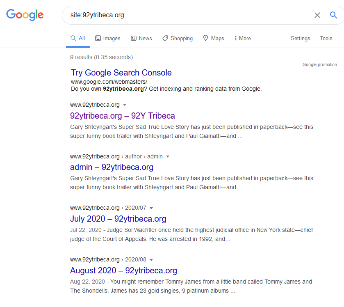Open the July 2020 – 92ytribeca.org result
Screen dimensions: 344x307
[118, 219]
